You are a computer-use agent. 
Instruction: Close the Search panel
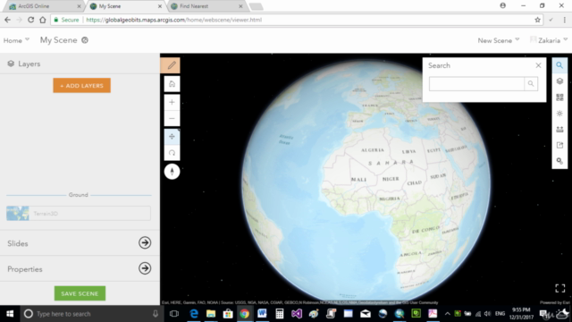pos(538,65)
